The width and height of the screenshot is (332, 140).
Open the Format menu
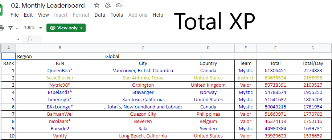pyautogui.click(x=81, y=15)
